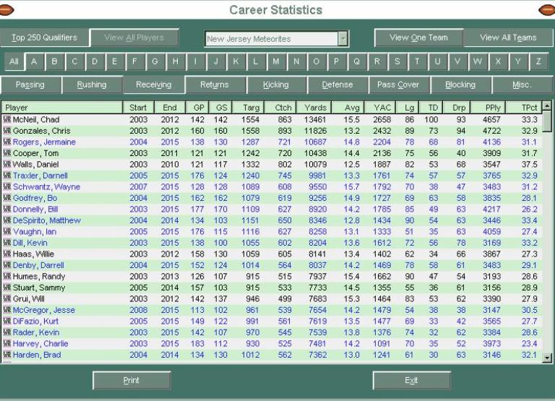The image size is (555, 401).
Task: Click the WR icon beside Traxler, Darnell
Action: [7, 176]
